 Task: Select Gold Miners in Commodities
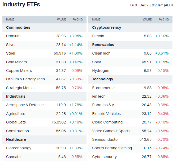click(16, 62)
